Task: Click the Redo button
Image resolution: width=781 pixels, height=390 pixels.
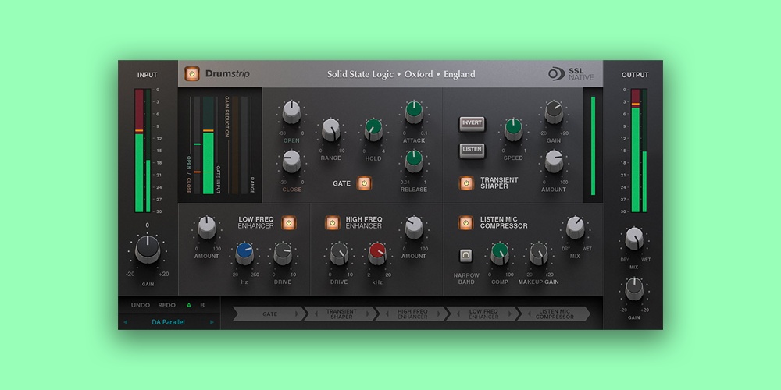Action: 167,305
